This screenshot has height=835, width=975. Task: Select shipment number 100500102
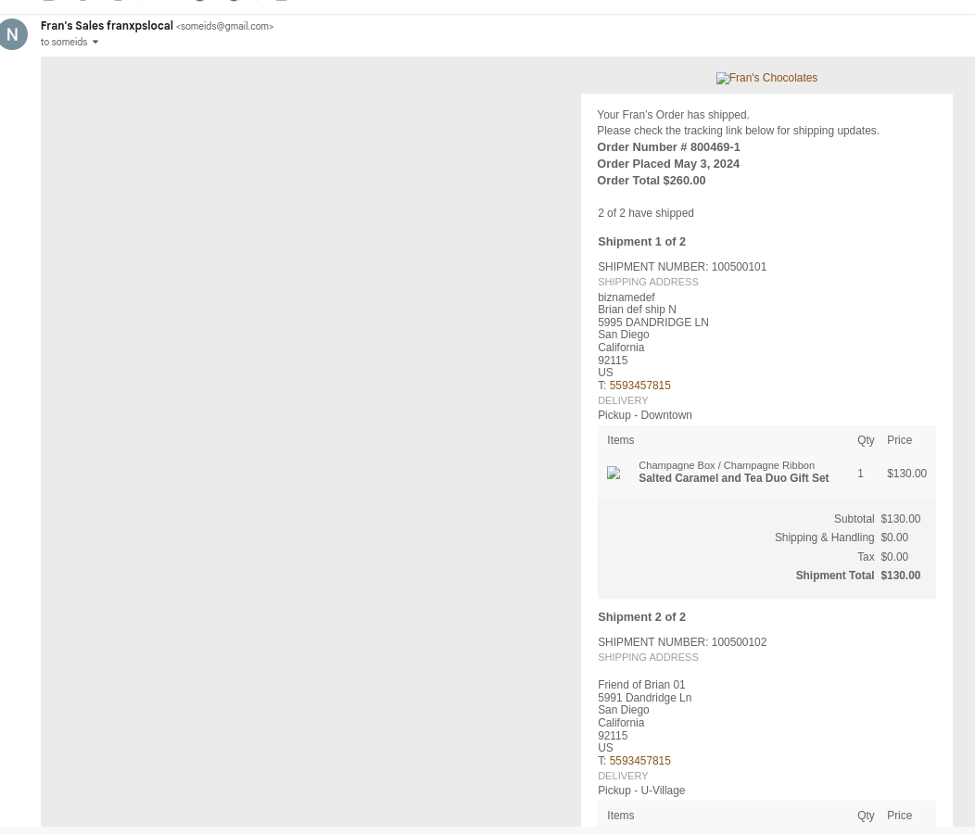click(x=739, y=642)
